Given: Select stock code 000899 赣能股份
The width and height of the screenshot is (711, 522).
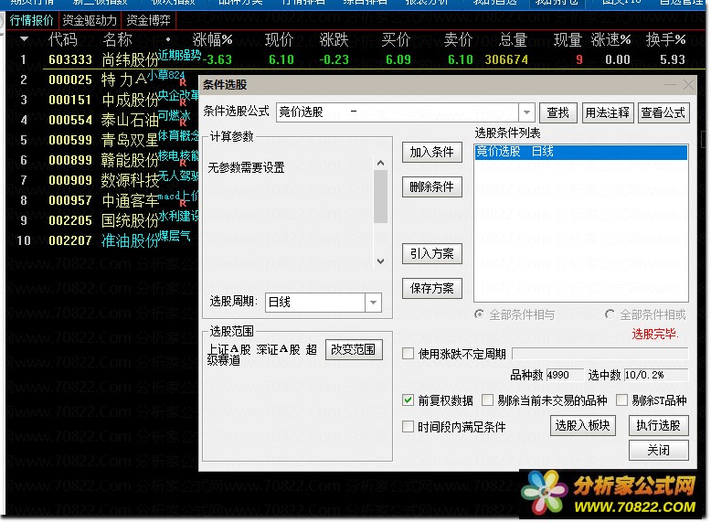Looking at the screenshot, I should pyautogui.click(x=70, y=160).
